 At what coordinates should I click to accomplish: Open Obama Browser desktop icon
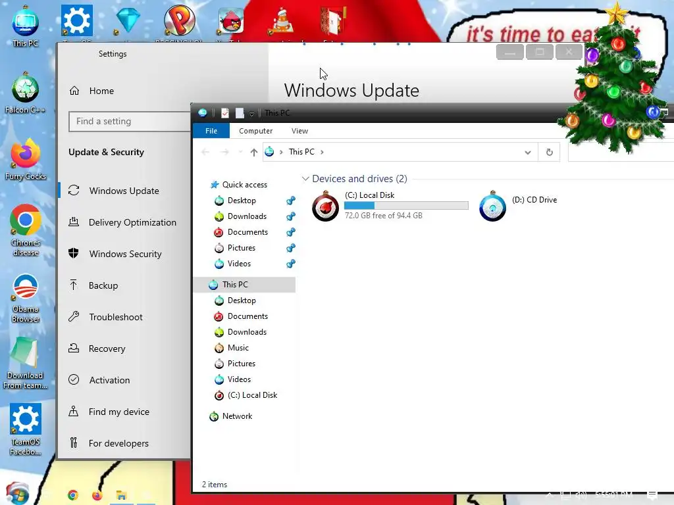coord(25,297)
